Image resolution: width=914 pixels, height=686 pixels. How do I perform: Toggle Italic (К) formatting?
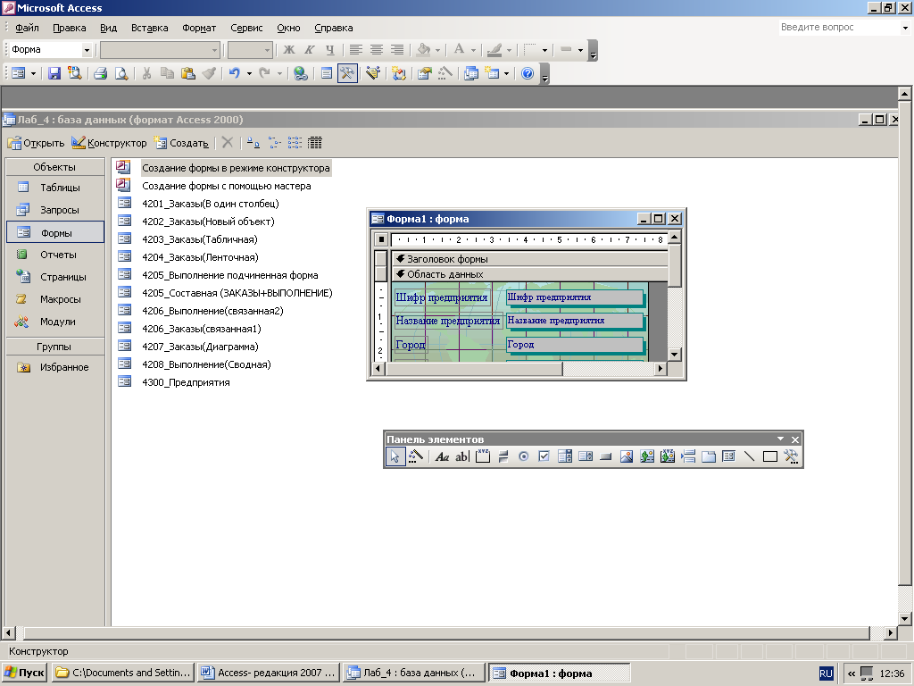pos(310,50)
